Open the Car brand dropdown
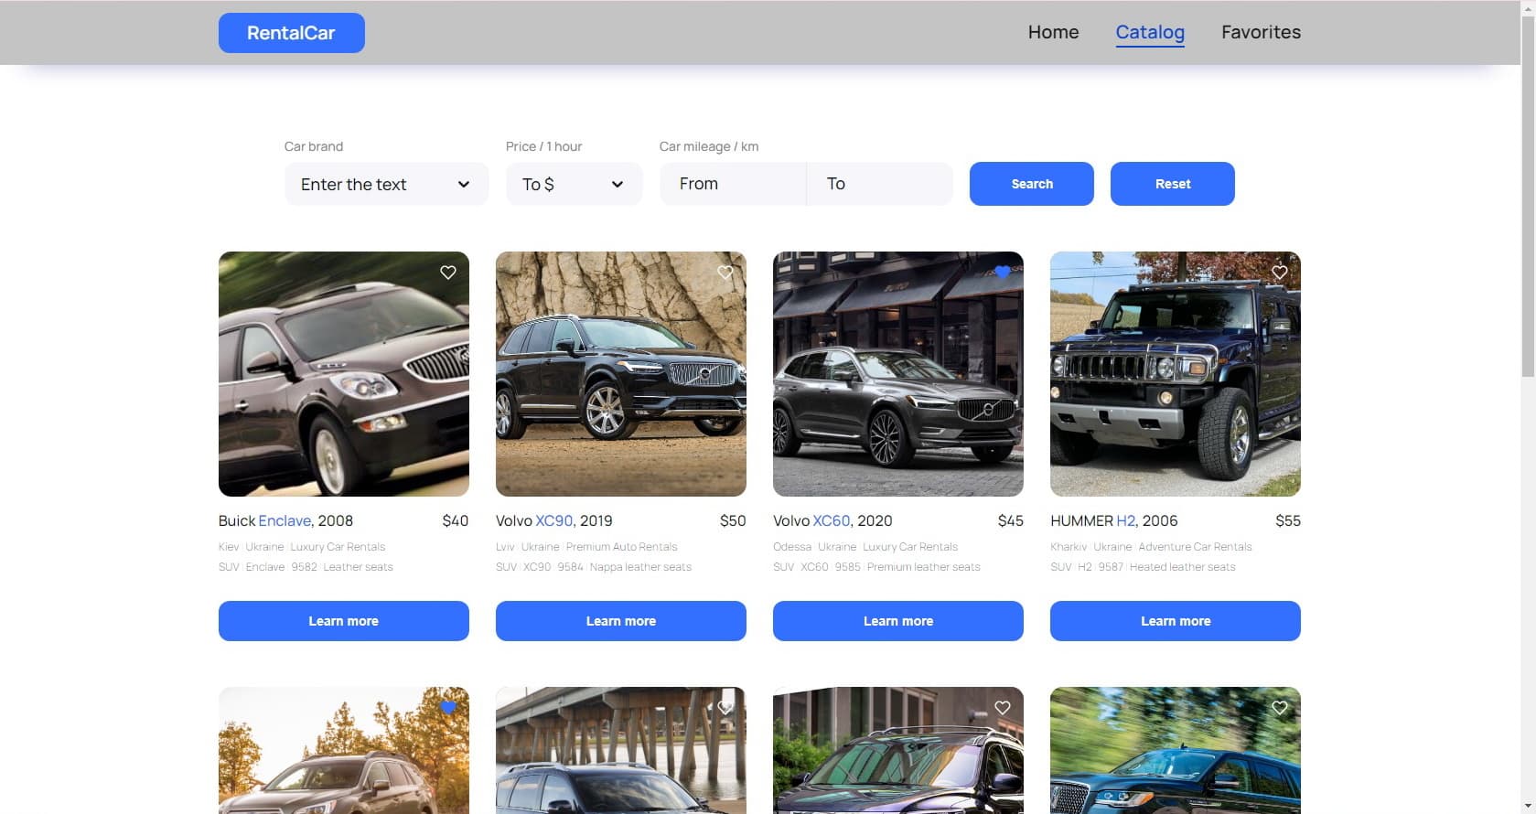This screenshot has width=1536, height=814. (386, 184)
